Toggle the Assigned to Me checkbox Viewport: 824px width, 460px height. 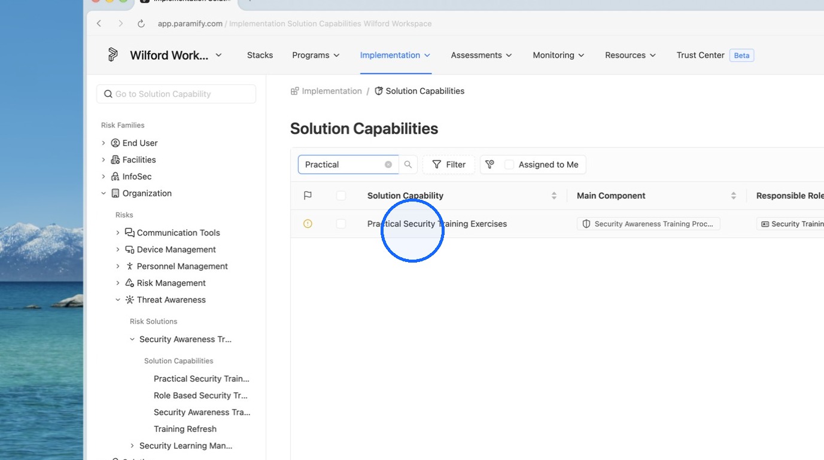click(509, 164)
